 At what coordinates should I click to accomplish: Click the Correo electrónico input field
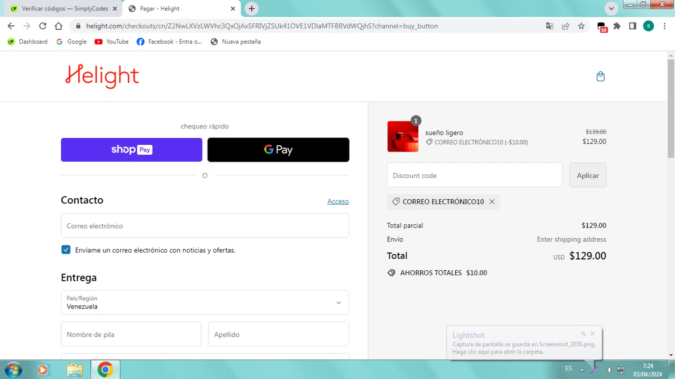tap(205, 226)
